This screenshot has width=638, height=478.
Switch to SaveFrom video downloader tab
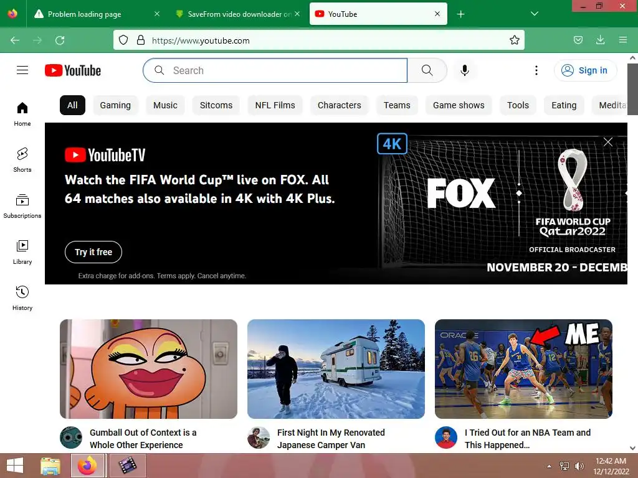point(239,14)
